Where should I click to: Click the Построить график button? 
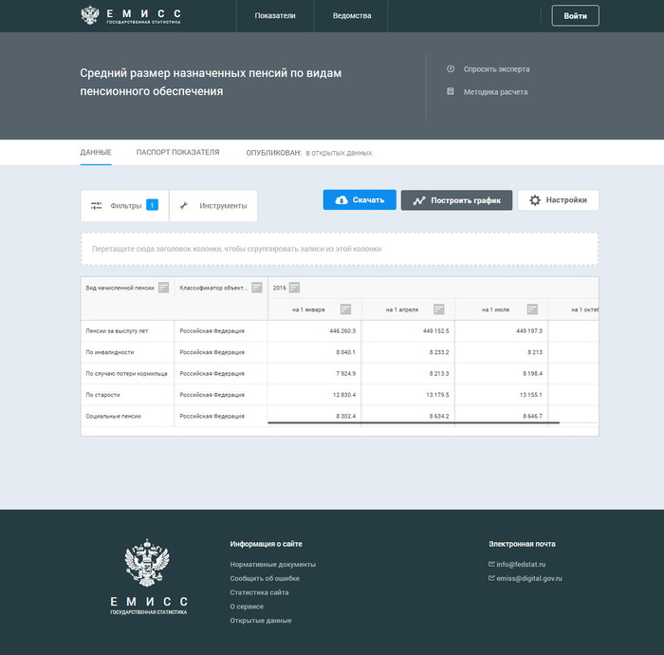tap(456, 200)
